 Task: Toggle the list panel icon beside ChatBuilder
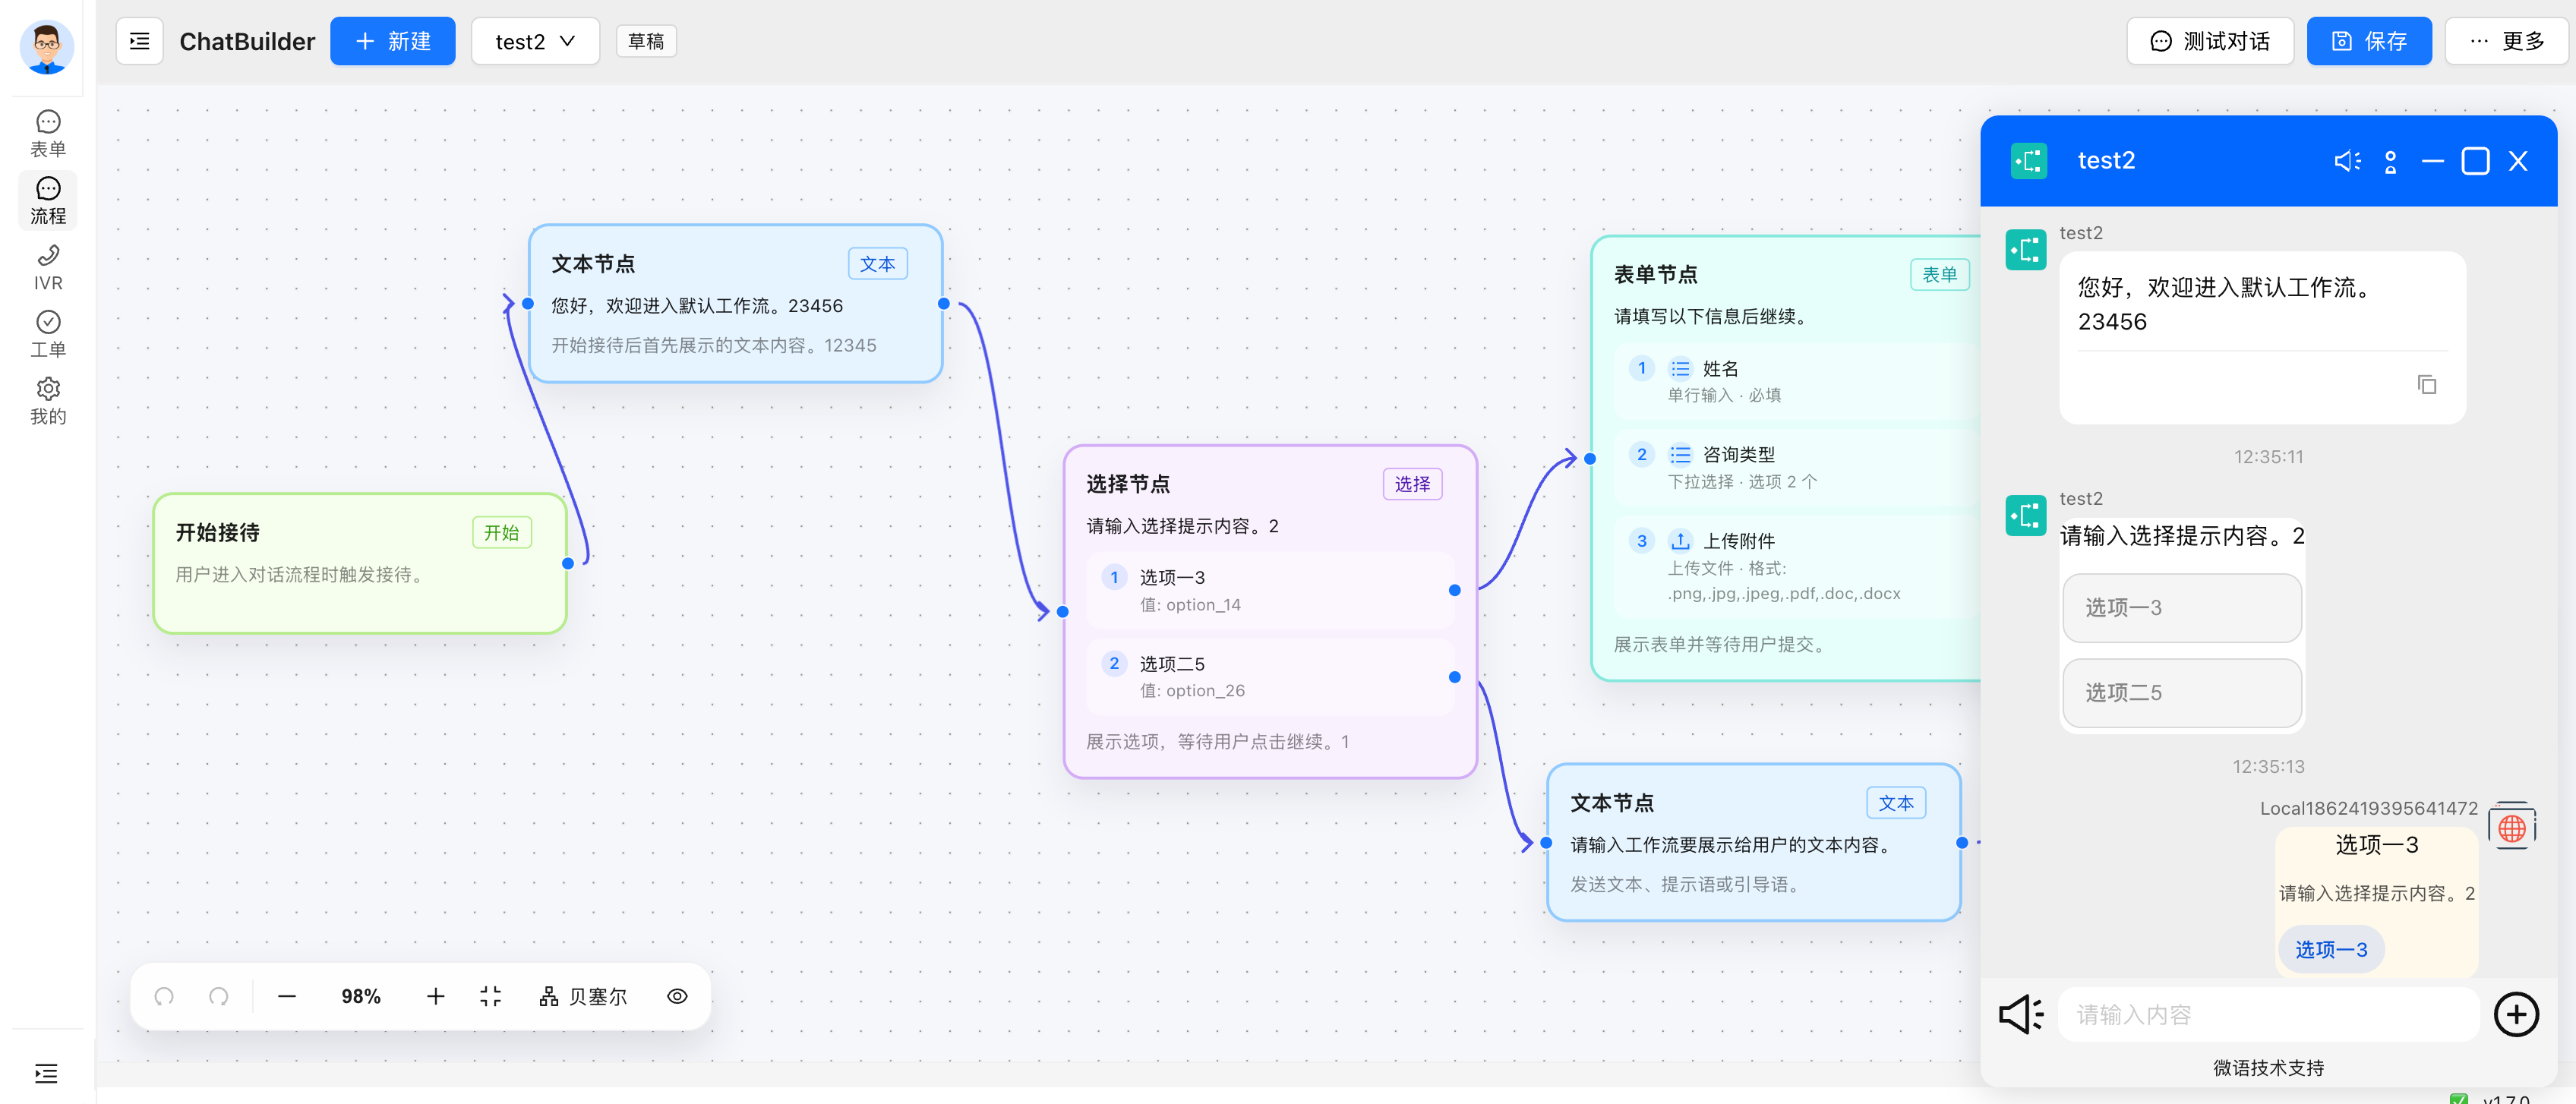tap(139, 41)
